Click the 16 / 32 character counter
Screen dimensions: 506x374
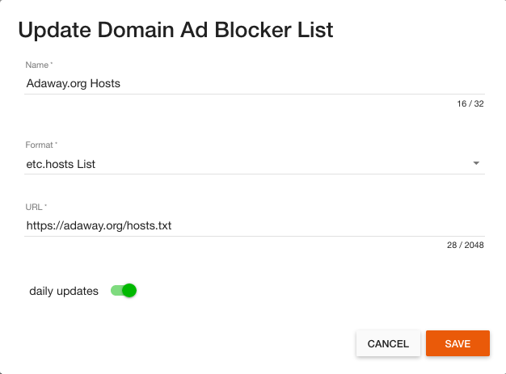470,103
